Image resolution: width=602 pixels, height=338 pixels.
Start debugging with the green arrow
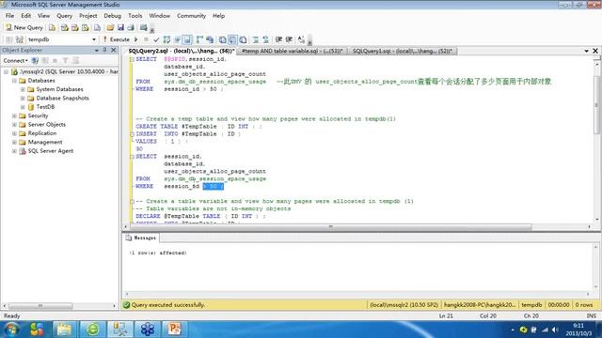tap(135, 39)
